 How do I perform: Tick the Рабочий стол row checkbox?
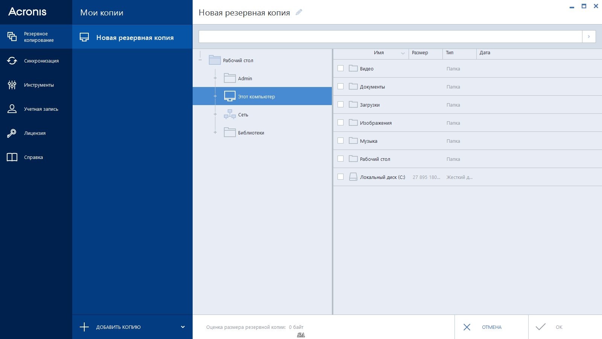[341, 159]
